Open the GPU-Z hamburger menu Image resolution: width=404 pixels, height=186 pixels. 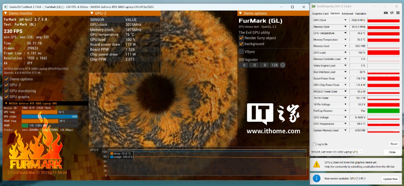(398, 13)
